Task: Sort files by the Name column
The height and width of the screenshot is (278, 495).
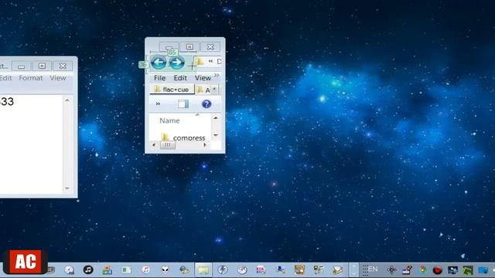Action: tap(169, 120)
